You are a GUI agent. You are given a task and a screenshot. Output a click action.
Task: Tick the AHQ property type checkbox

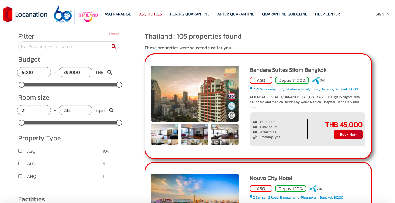click(20, 176)
